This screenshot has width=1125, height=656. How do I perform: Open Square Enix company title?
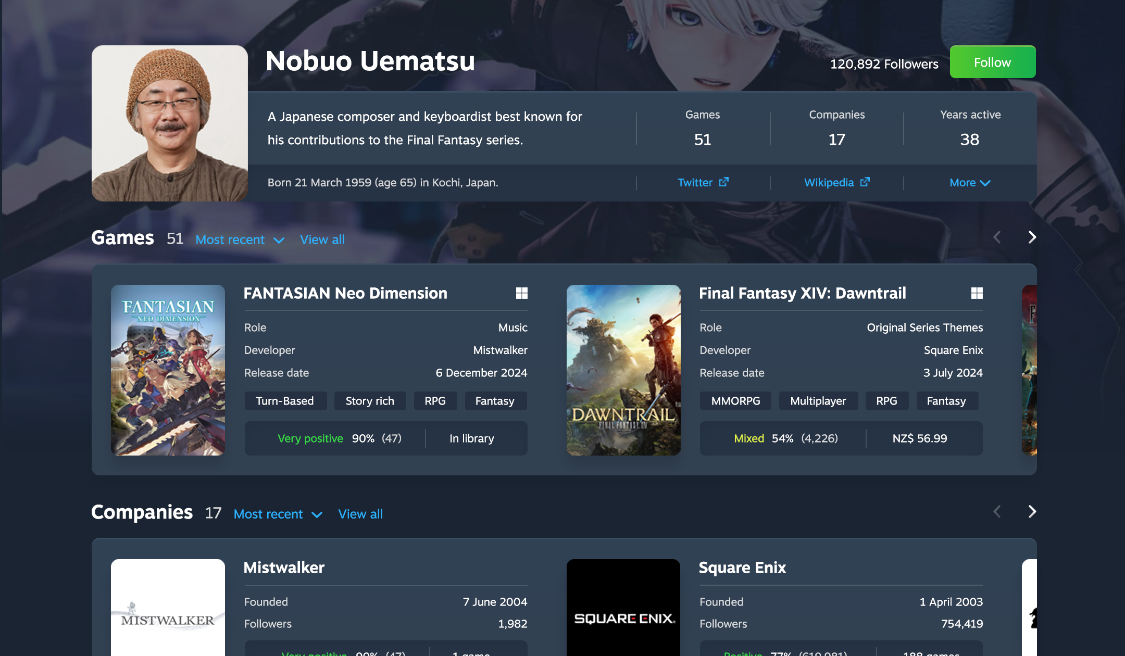coord(742,567)
